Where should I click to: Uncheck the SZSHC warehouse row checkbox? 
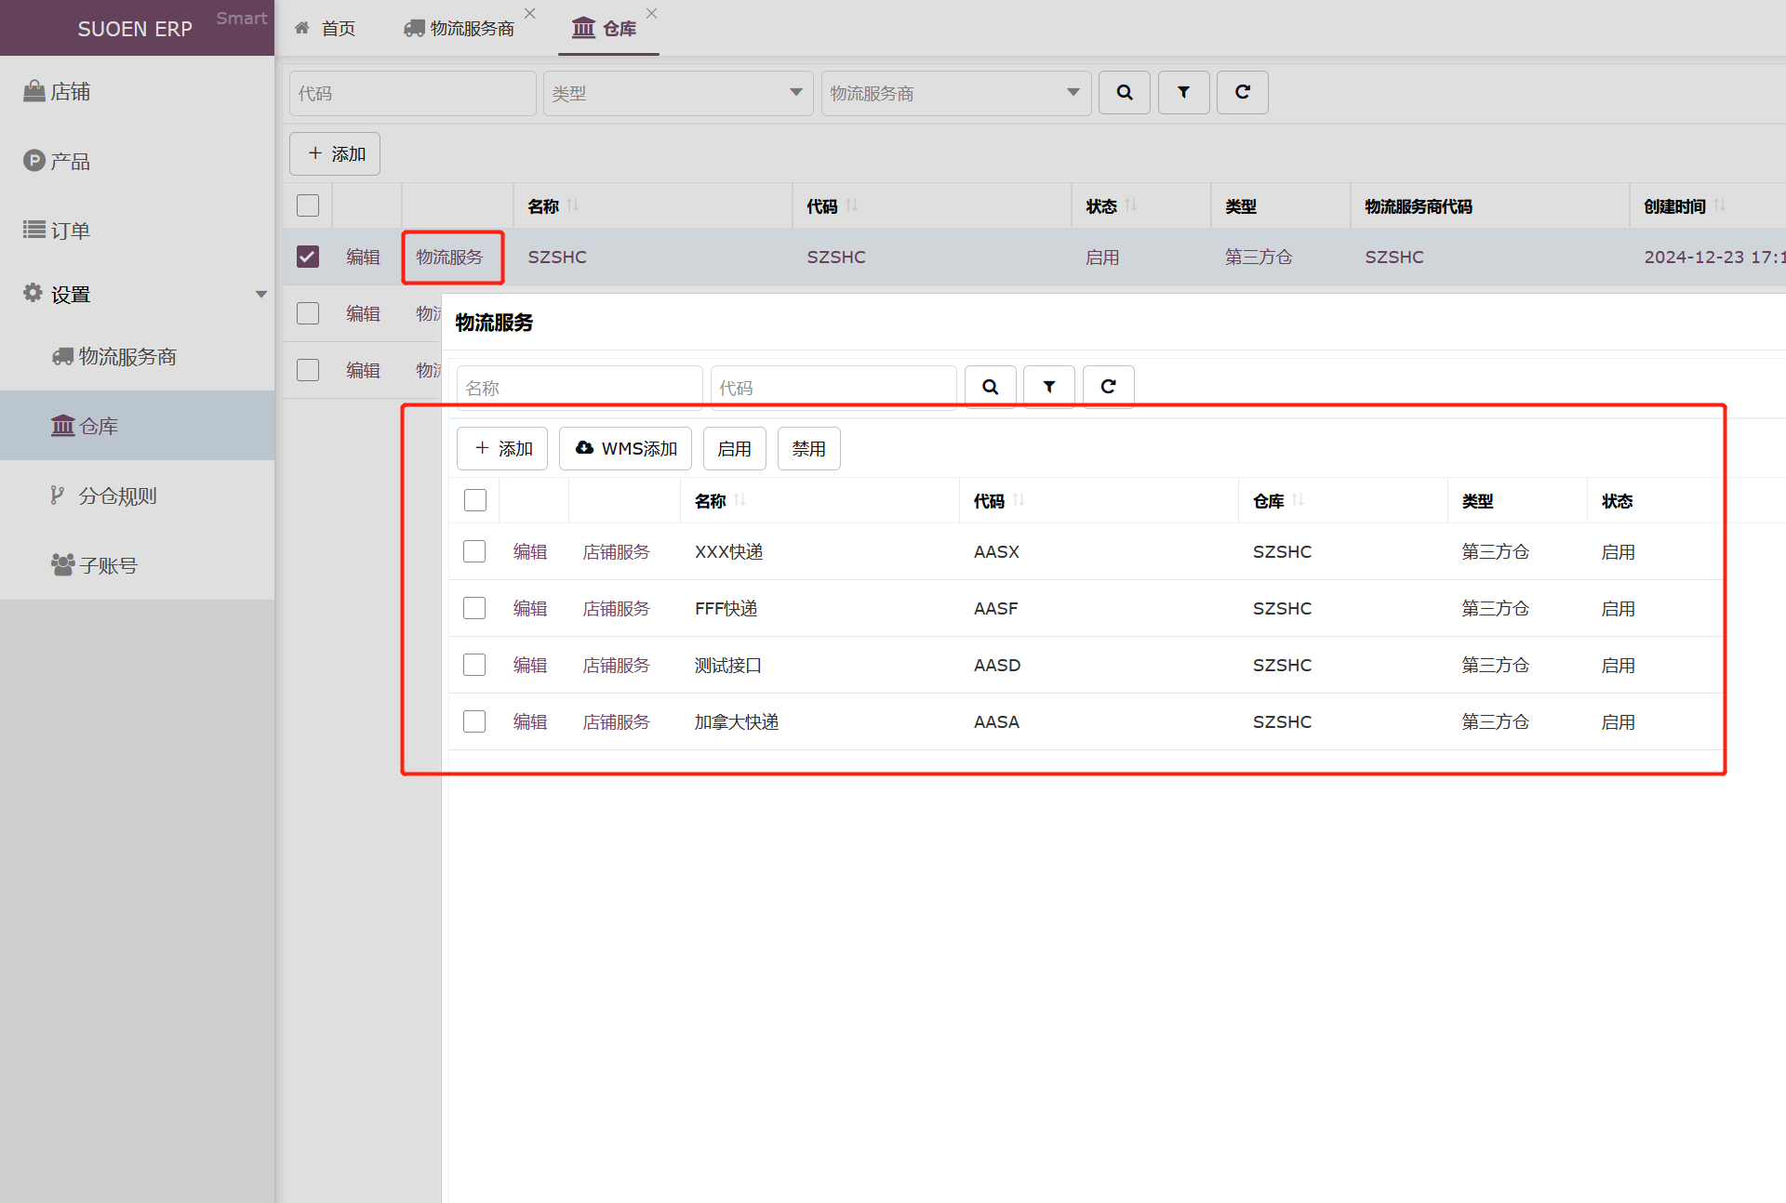(308, 257)
